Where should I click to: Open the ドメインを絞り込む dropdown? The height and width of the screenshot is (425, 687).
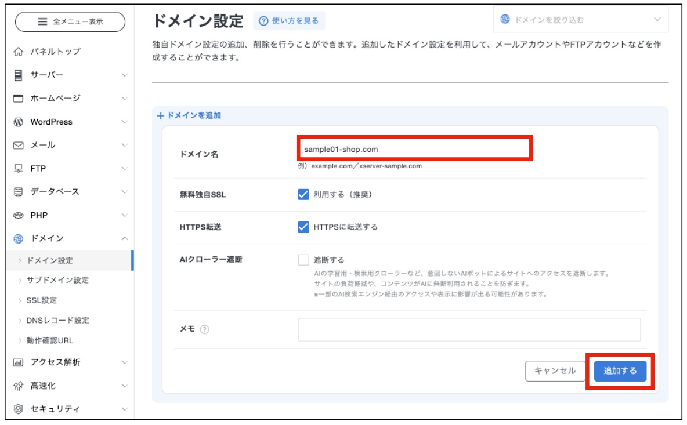[x=581, y=20]
